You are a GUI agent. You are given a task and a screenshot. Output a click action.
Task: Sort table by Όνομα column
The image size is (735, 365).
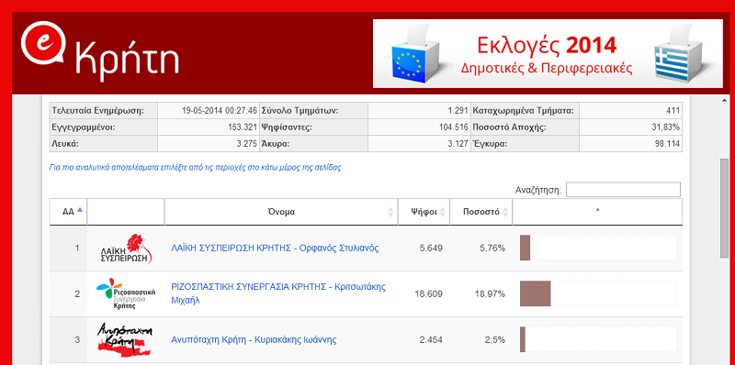[281, 212]
